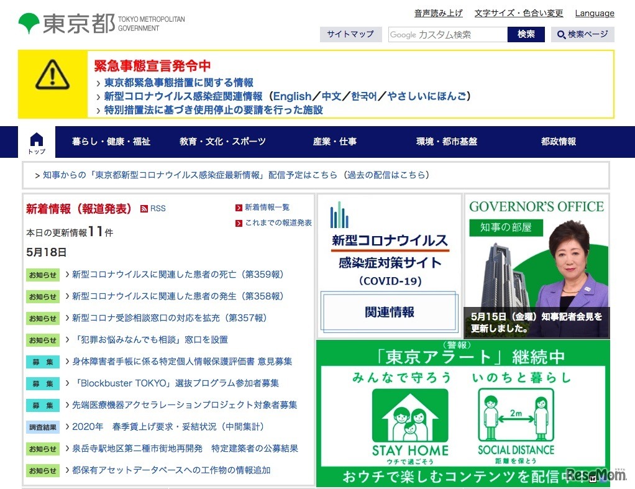Open the Language link

tap(595, 14)
